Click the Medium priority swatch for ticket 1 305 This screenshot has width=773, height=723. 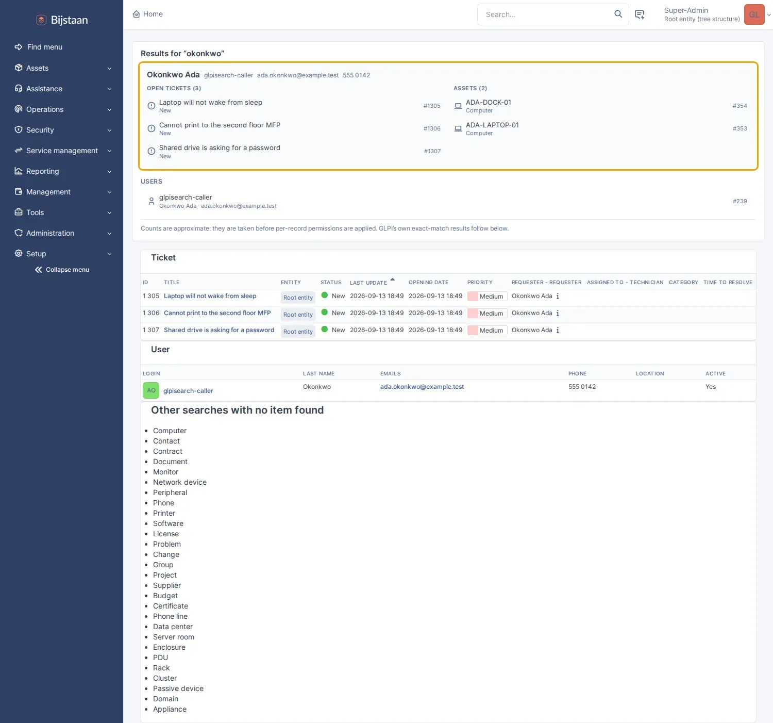473,297
